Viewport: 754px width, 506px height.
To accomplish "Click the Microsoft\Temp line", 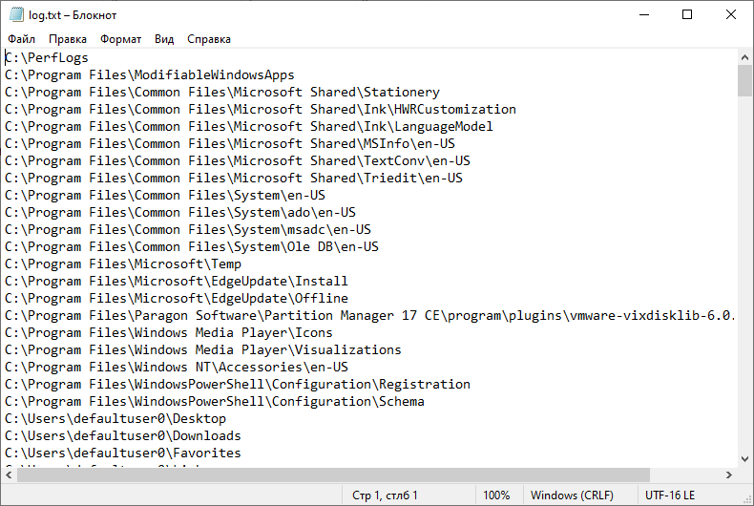I will click(123, 264).
